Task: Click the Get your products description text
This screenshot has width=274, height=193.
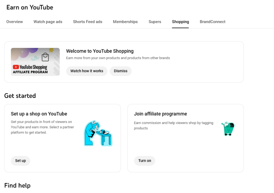Action: click(42, 127)
